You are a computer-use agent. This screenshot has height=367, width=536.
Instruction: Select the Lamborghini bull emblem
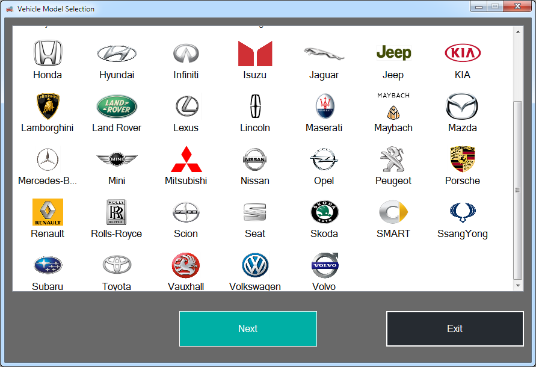[x=48, y=106]
